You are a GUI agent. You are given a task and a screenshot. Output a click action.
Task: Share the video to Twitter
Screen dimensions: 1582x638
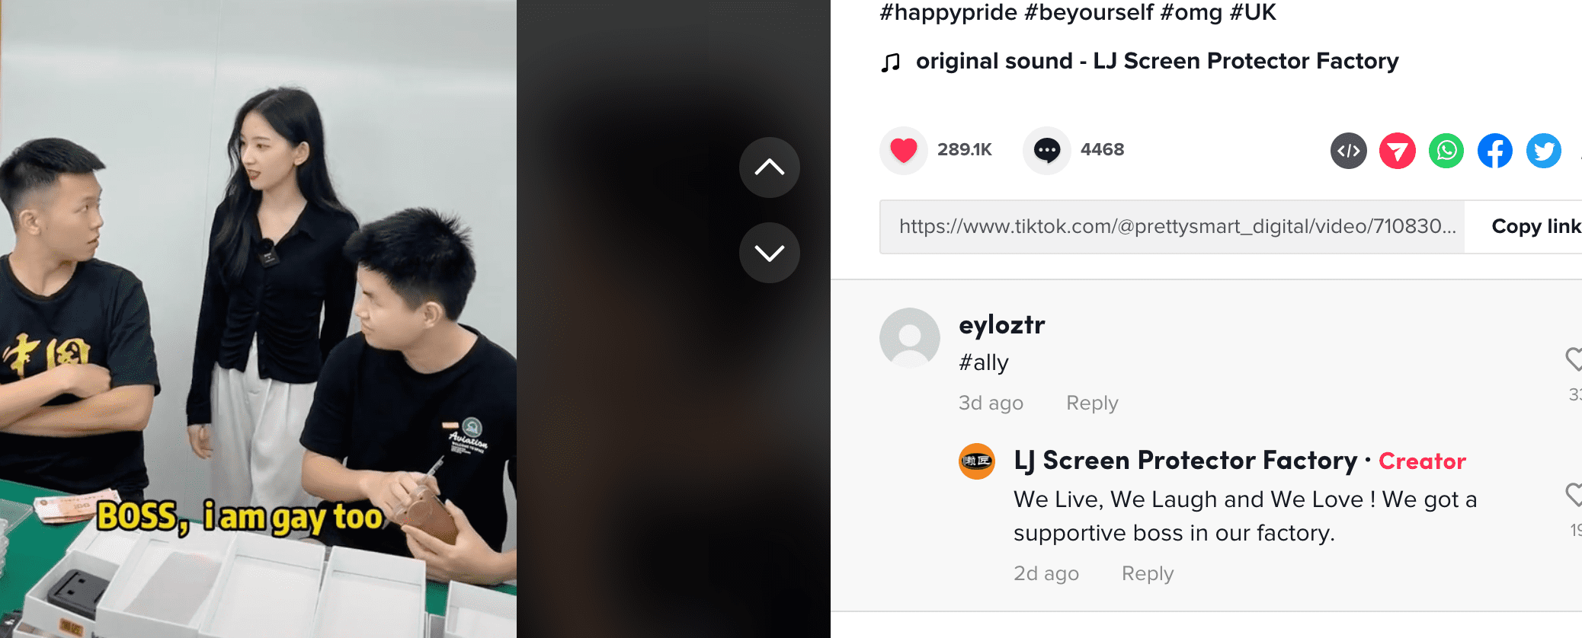click(1543, 151)
